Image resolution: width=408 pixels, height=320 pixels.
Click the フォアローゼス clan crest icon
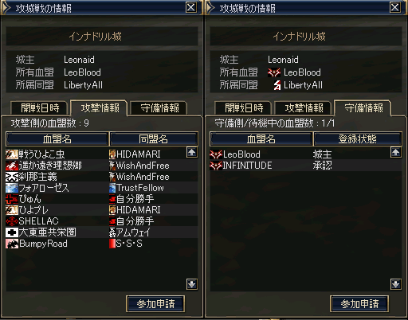point(12,188)
